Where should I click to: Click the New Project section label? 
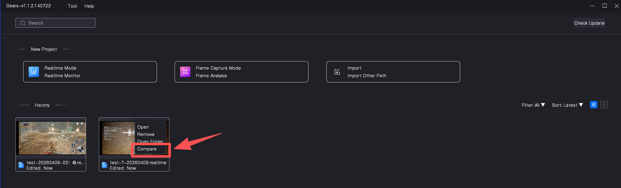(44, 49)
